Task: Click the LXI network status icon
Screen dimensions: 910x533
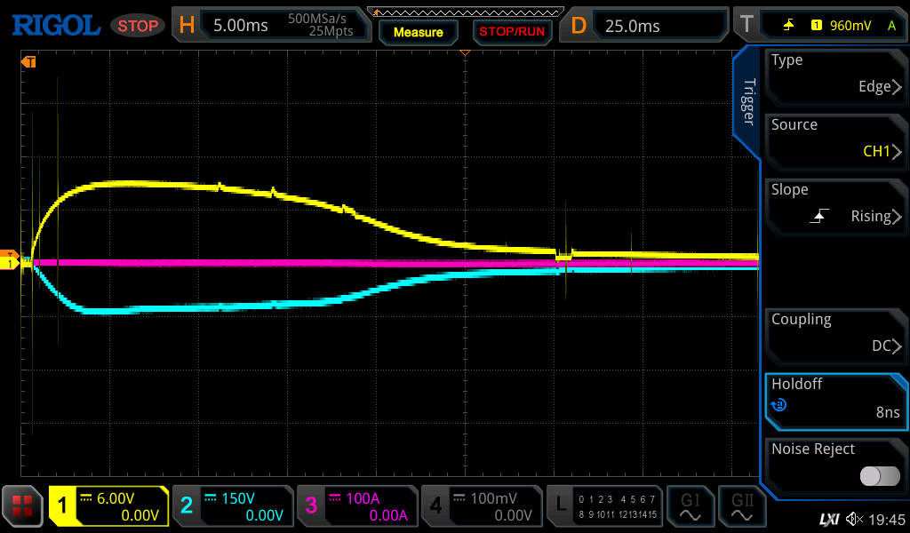Action: (x=828, y=518)
